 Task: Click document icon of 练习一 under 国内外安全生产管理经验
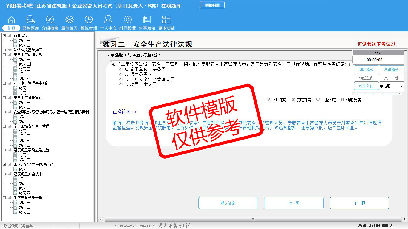(x=16, y=169)
